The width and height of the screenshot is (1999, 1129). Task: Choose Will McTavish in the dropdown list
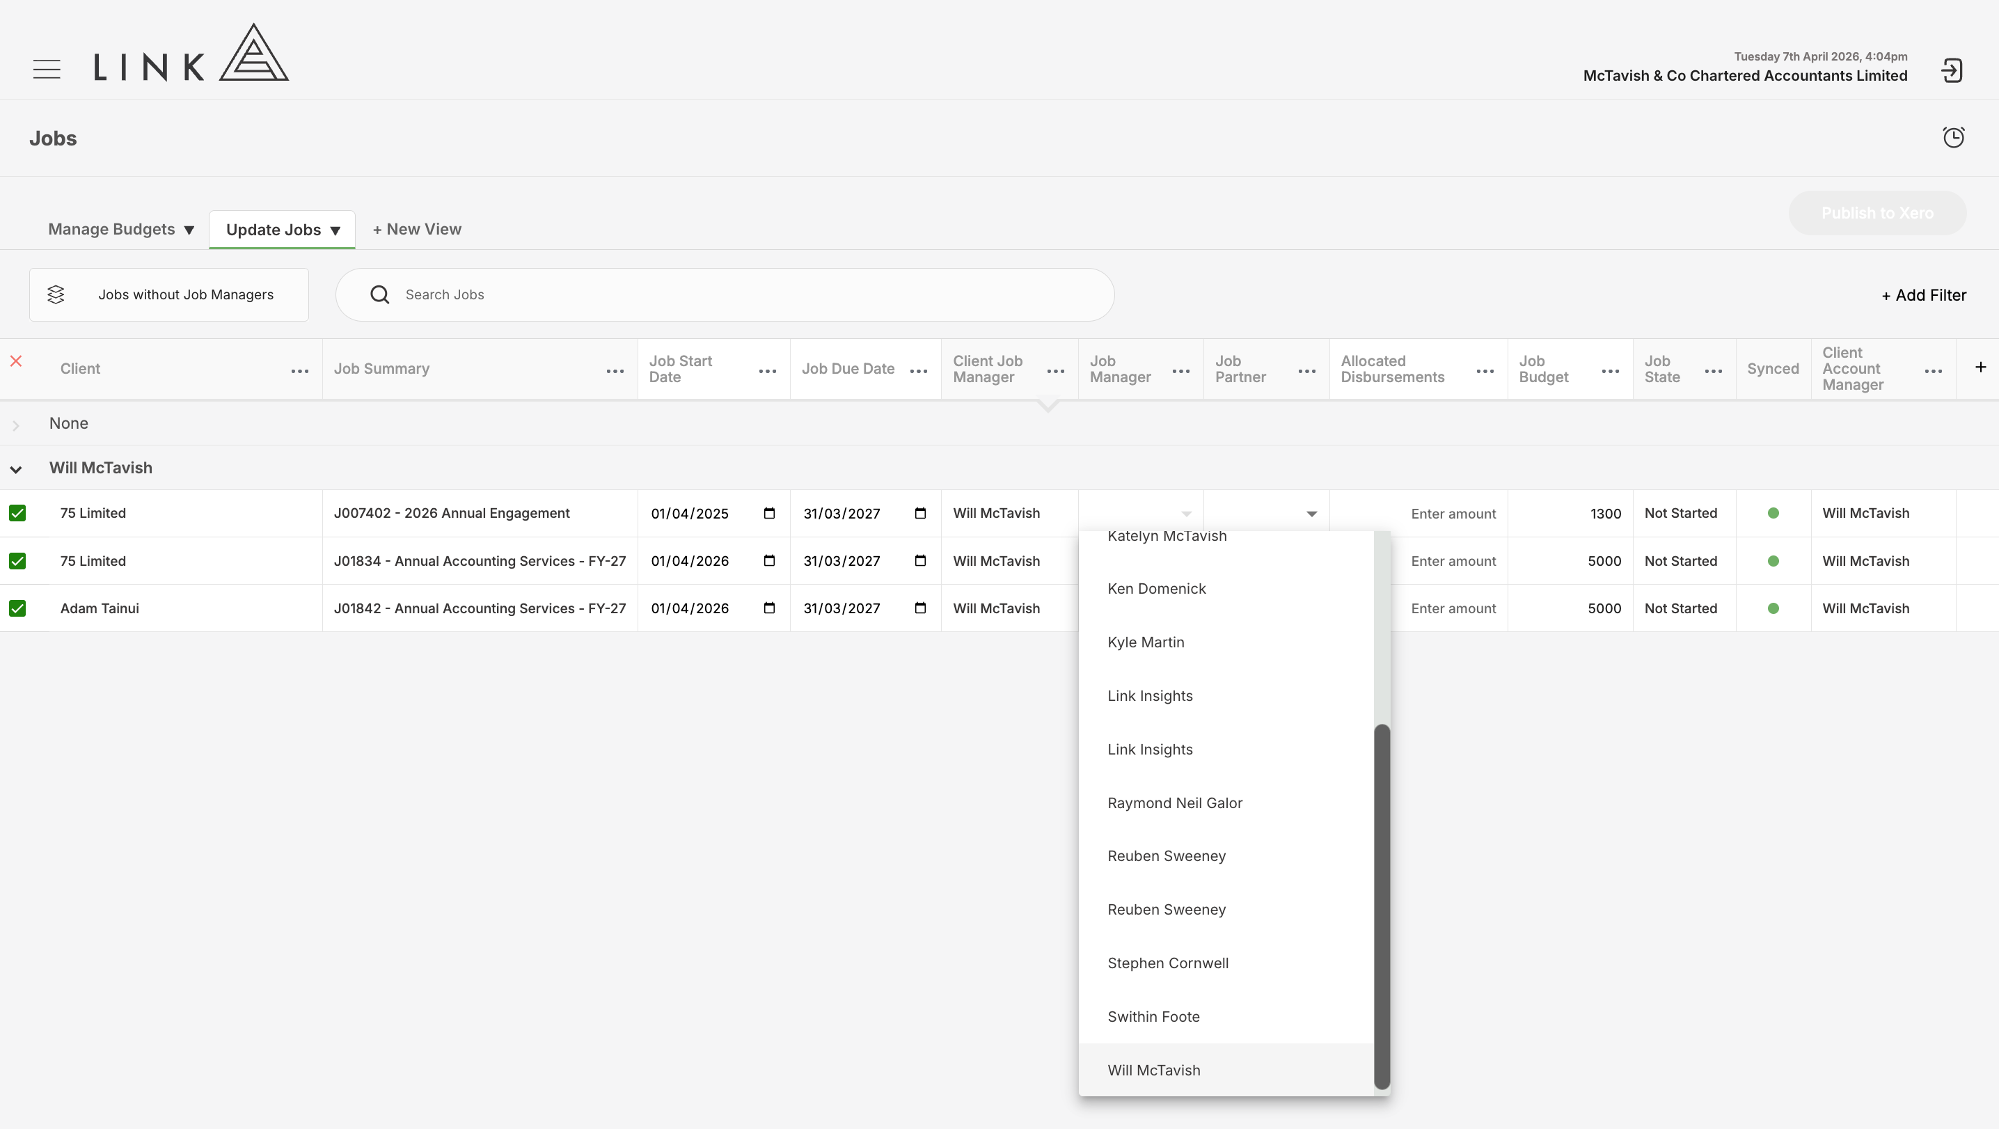(x=1226, y=1070)
